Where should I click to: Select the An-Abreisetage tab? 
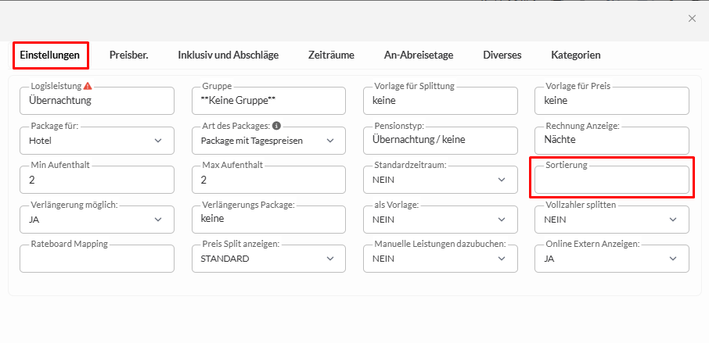[419, 55]
